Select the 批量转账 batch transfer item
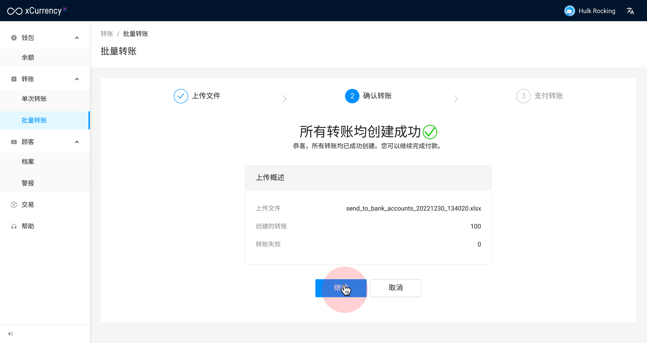 pos(34,120)
